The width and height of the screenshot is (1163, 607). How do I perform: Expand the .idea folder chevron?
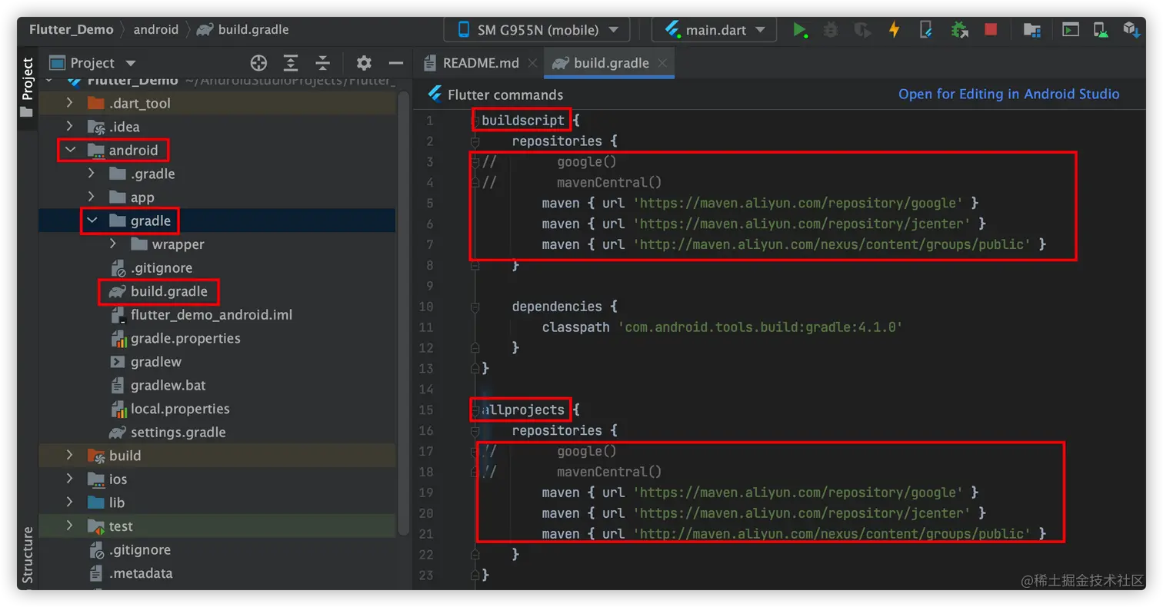[x=70, y=127]
